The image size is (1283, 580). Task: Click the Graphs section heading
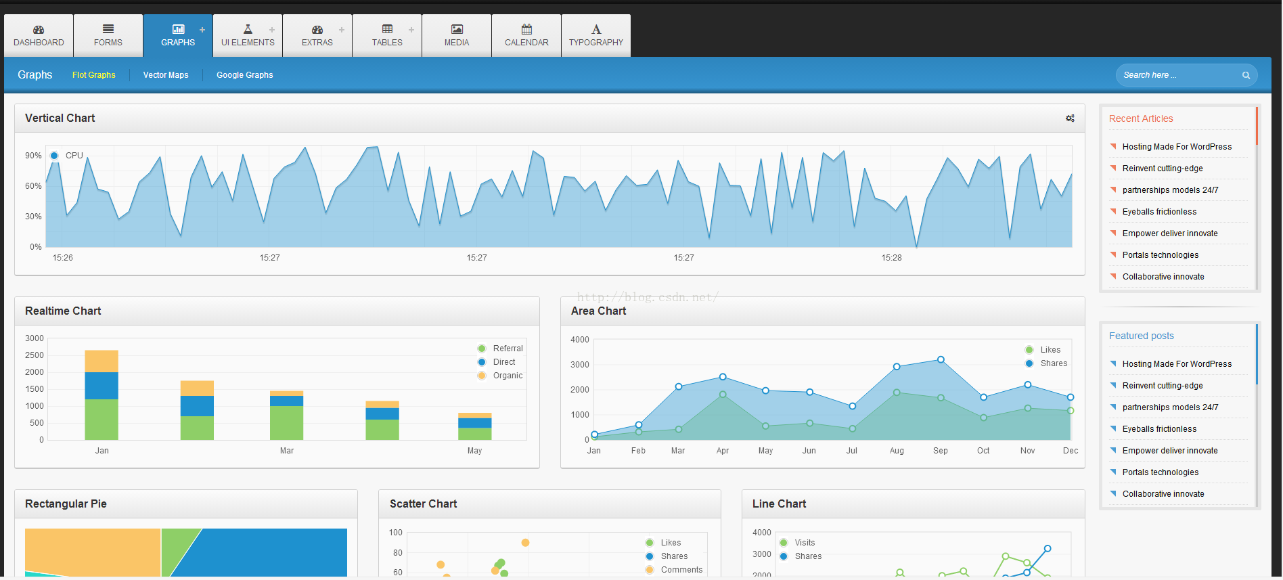(x=35, y=74)
